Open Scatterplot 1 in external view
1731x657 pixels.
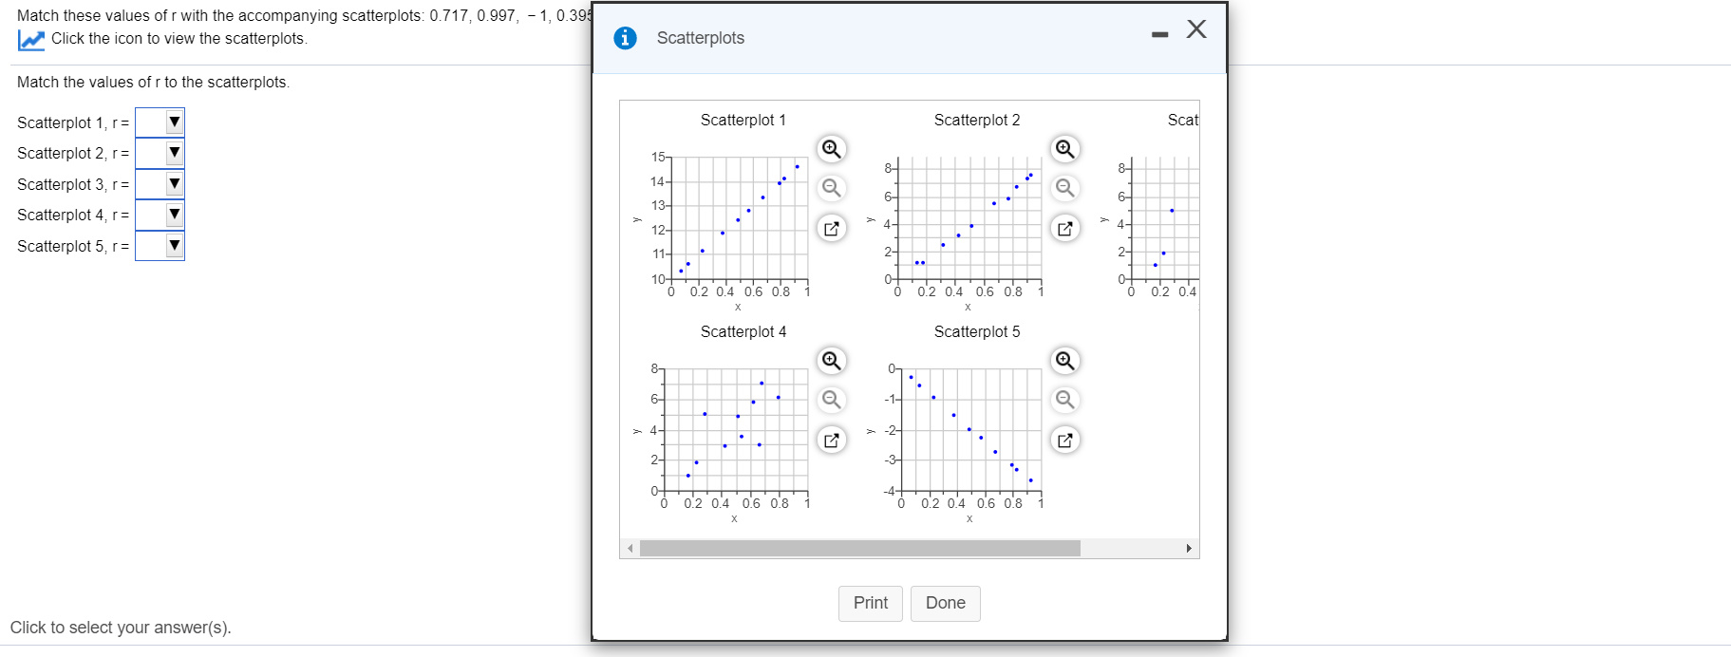pos(831,228)
